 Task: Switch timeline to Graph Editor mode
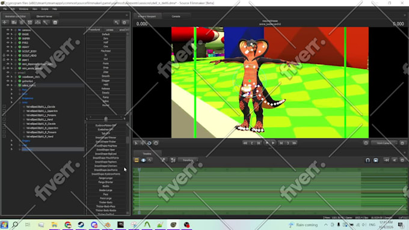point(150,160)
